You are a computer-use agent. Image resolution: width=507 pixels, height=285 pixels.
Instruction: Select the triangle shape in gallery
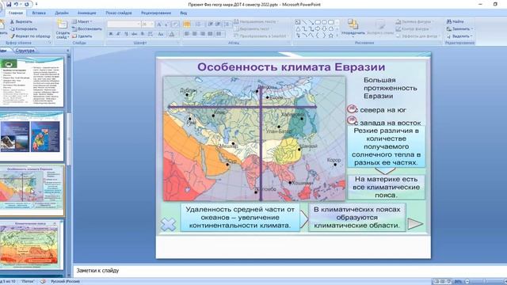[x=298, y=28]
